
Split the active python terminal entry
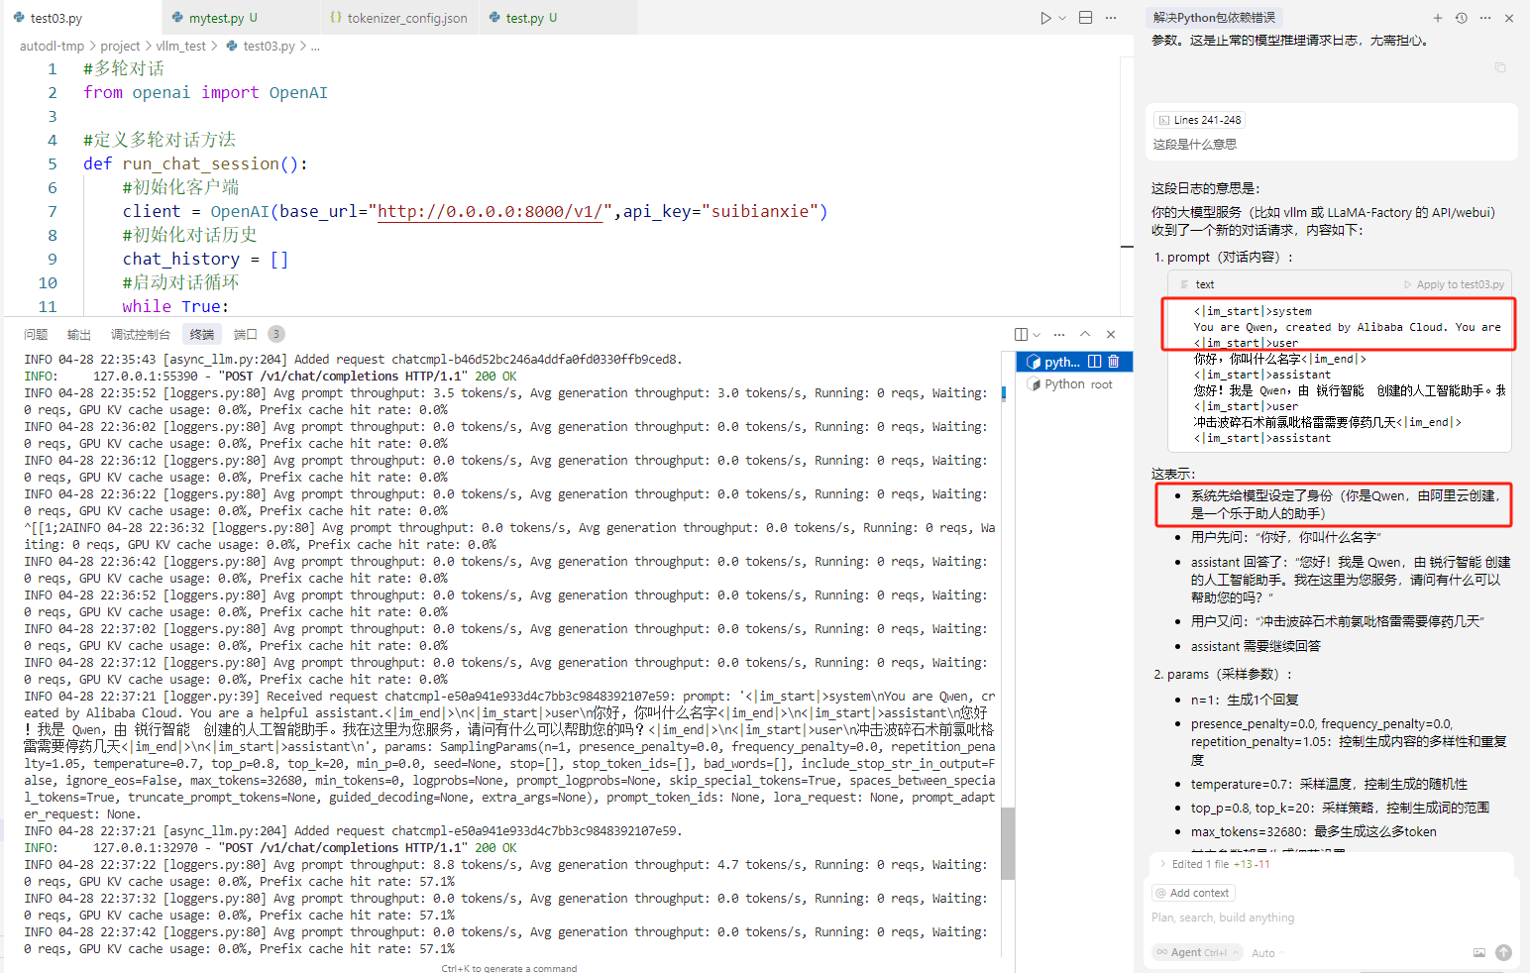tap(1095, 362)
